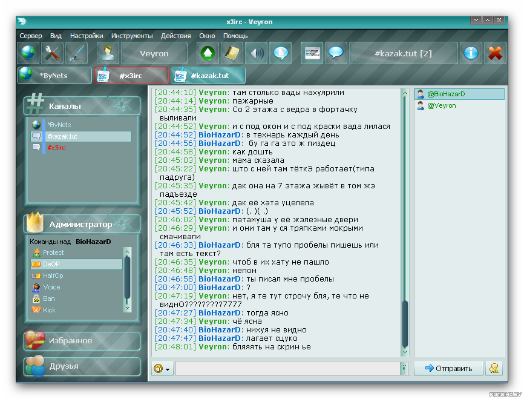
Task: Focus the message input field
Action: [288, 369]
